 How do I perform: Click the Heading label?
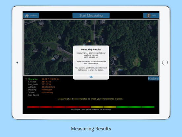point(32,90)
